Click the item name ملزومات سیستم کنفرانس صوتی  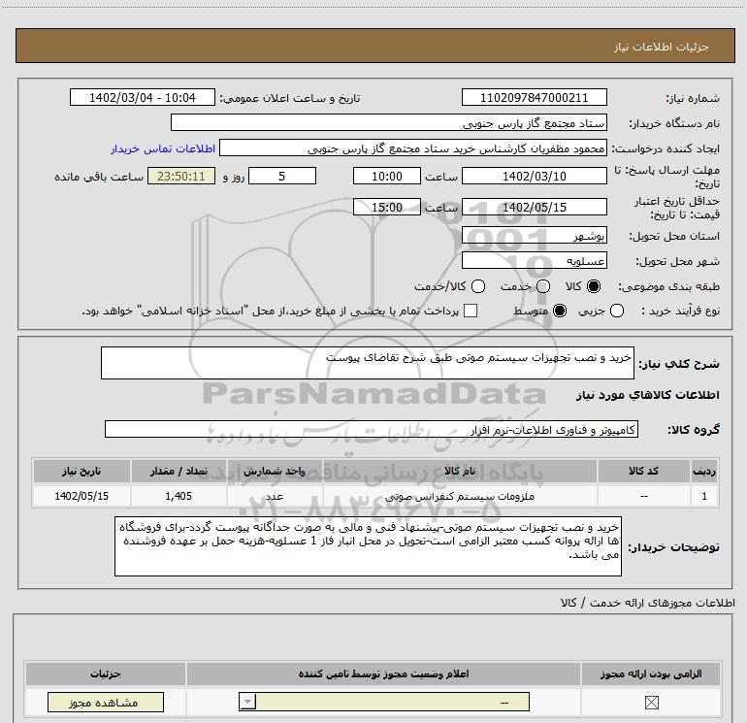[460, 496]
